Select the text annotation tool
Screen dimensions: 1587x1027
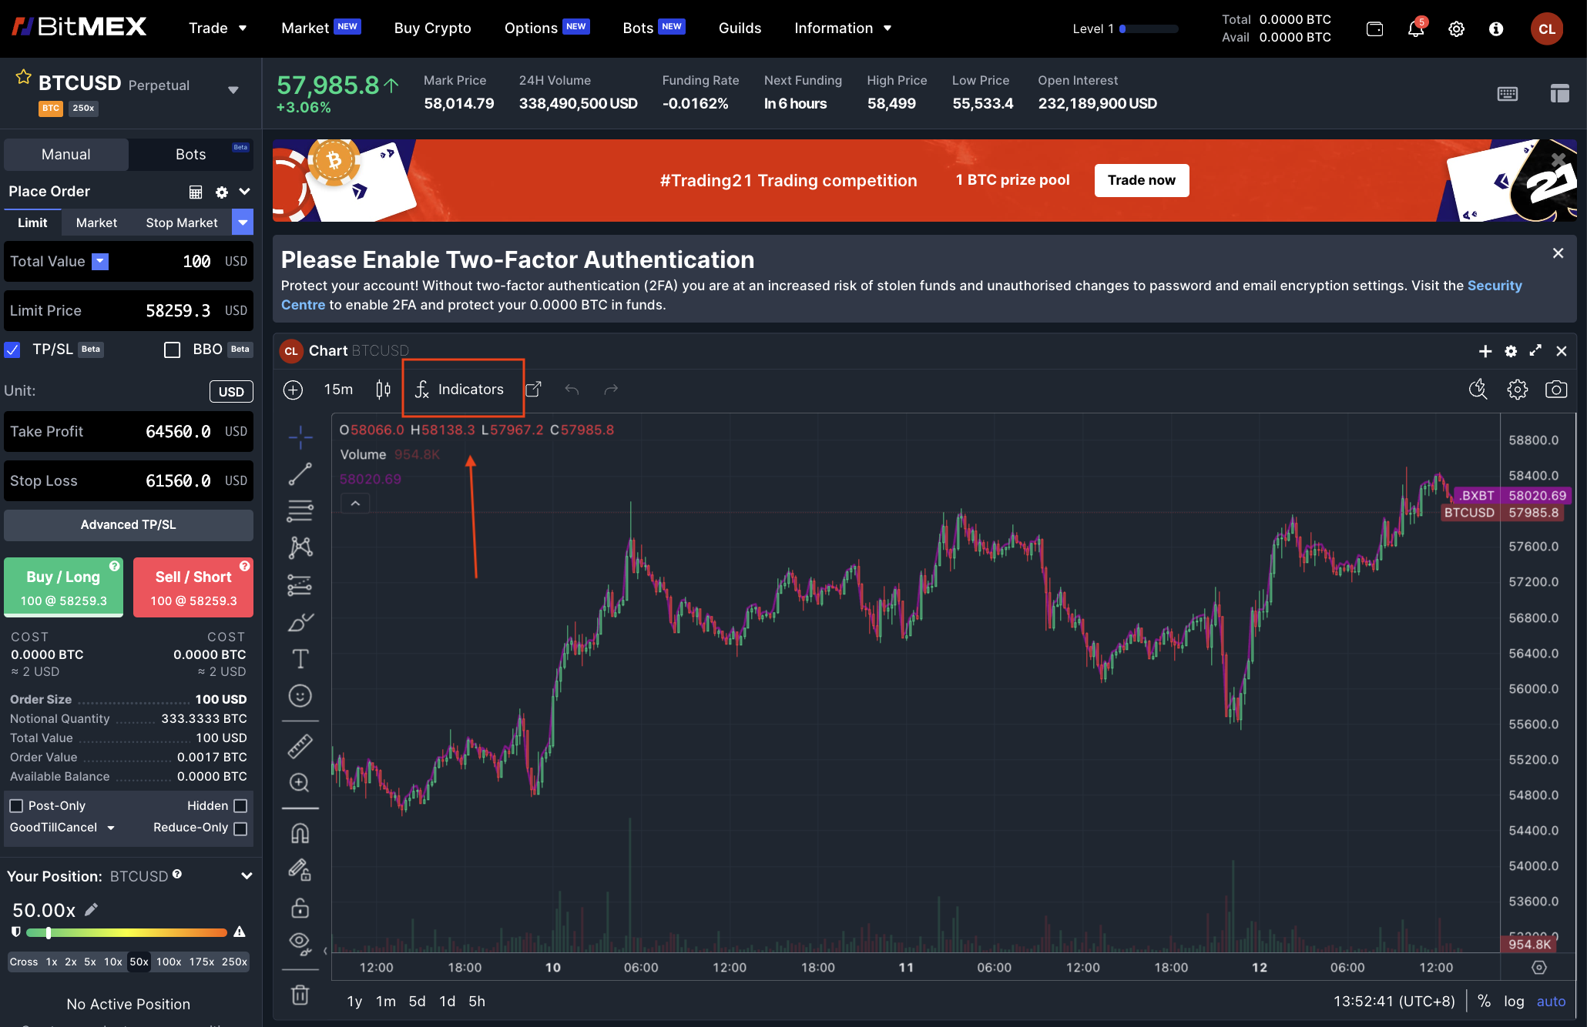pyautogui.click(x=300, y=658)
